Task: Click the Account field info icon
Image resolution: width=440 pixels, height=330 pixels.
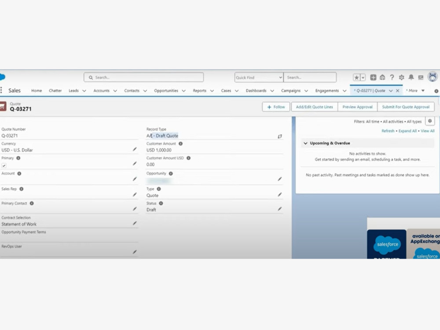Action: (19, 173)
